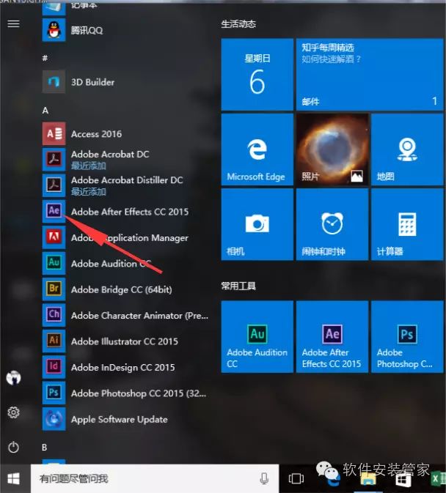Launch Adobe Illustrator CC 2015
The image size is (446, 493).
124,341
